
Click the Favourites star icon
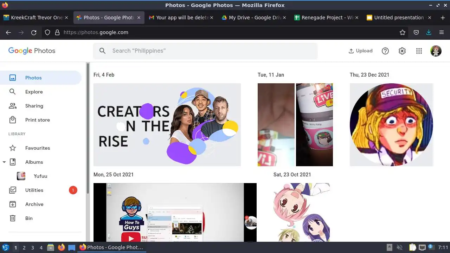point(13,148)
